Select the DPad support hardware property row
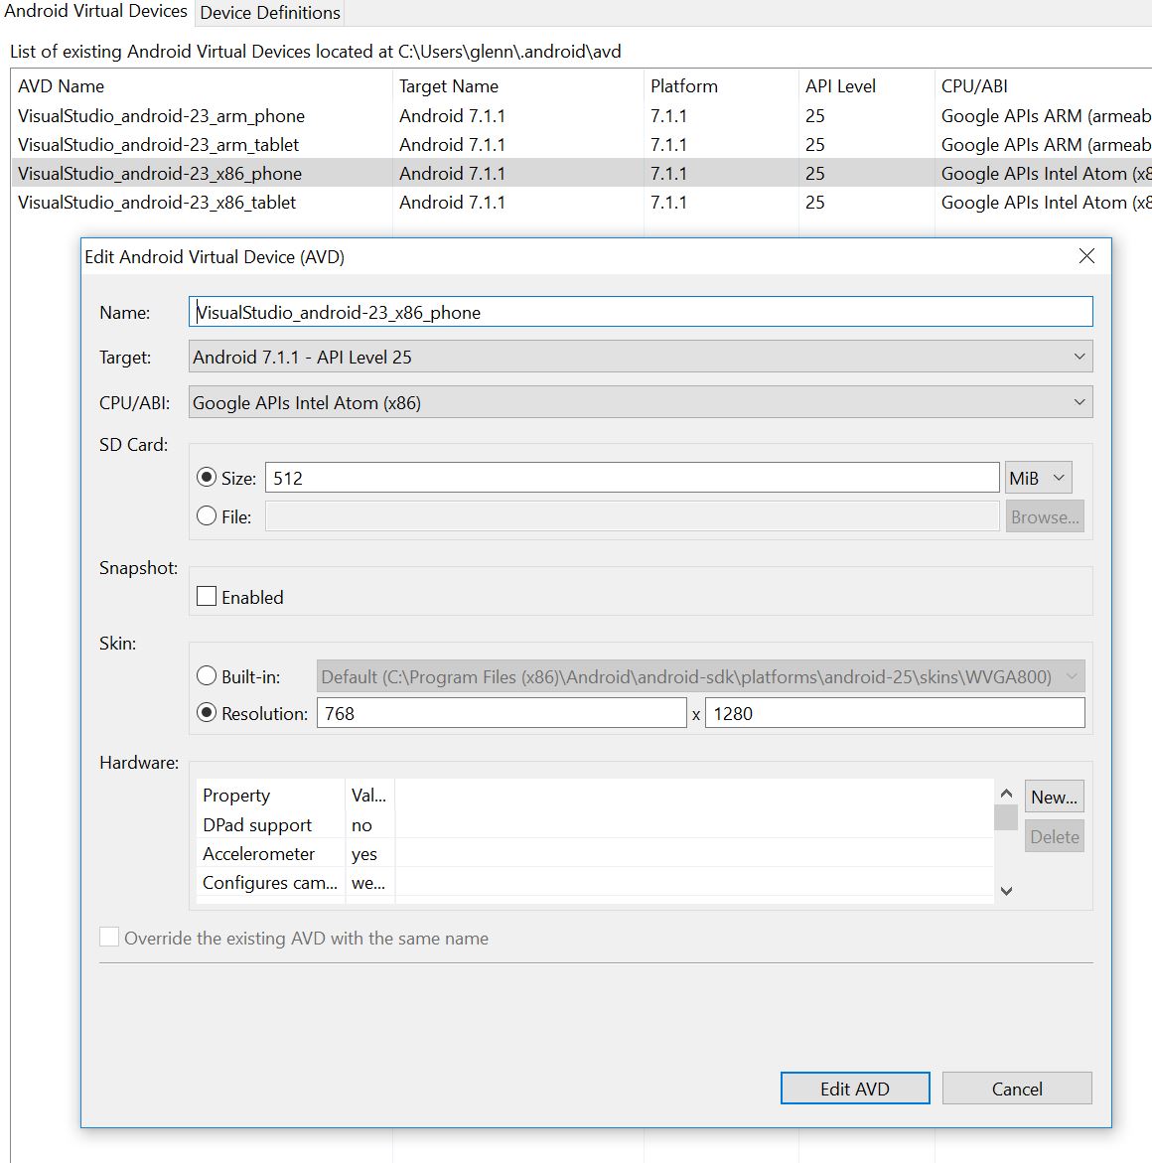This screenshot has width=1152, height=1163. [x=595, y=824]
